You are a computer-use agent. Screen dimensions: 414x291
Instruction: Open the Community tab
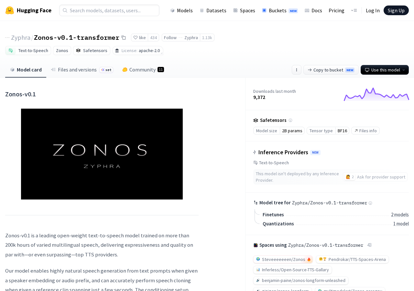[x=143, y=70]
